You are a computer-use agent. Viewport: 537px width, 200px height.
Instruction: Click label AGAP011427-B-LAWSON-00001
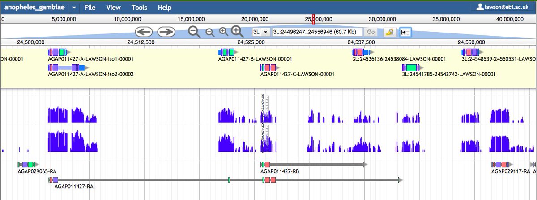[x=255, y=59]
